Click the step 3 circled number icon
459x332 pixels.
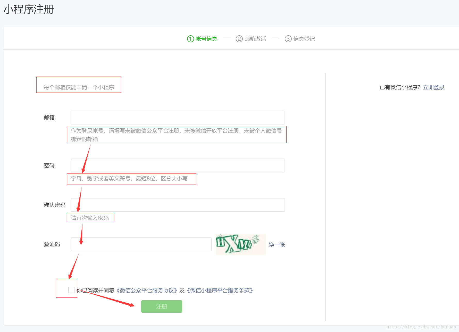coord(288,39)
